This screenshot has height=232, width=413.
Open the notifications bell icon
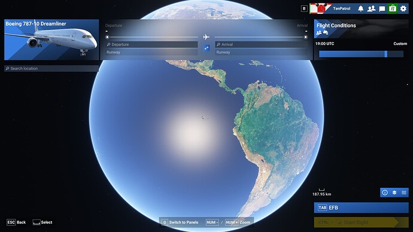[x=360, y=9]
